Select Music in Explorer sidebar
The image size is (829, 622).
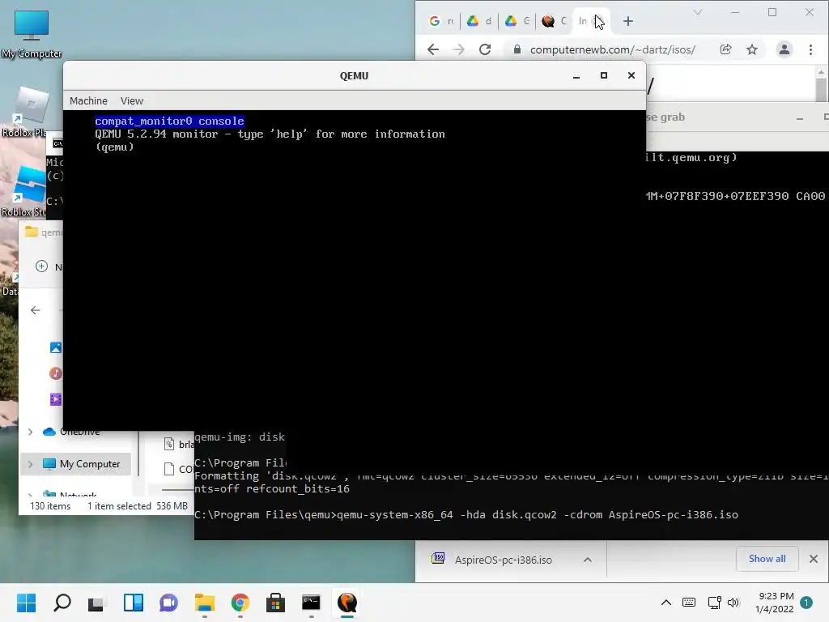[56, 373]
